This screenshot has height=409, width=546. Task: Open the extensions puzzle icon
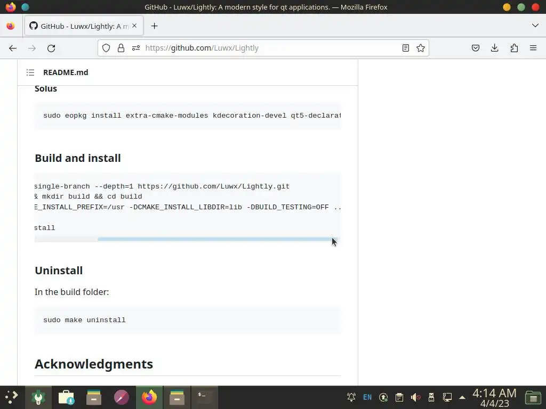(514, 48)
